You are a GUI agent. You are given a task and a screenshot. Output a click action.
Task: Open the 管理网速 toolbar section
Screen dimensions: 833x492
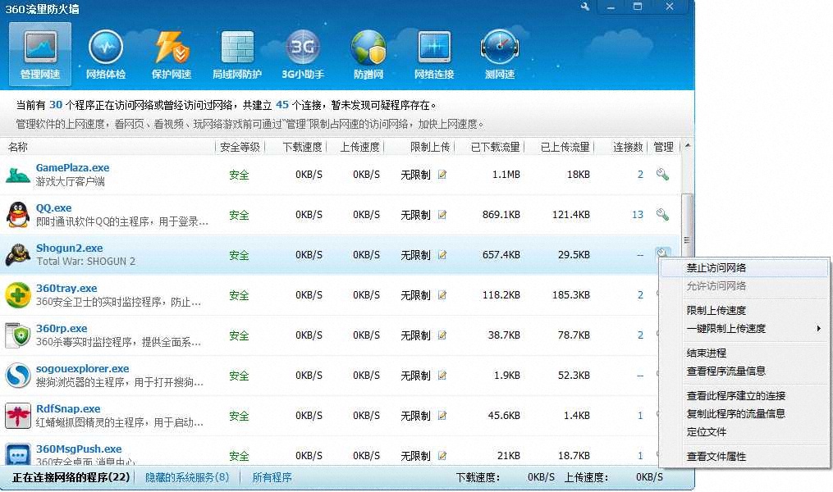tap(40, 55)
